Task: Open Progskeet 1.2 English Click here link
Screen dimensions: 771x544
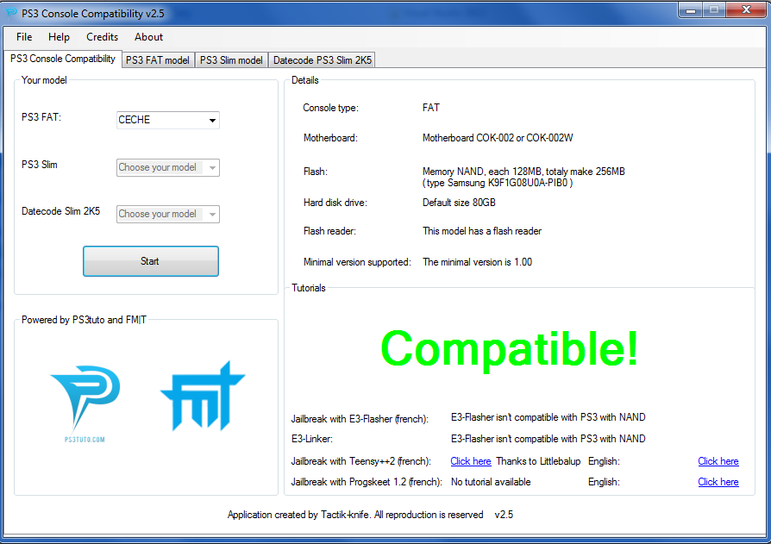Action: pyautogui.click(x=718, y=482)
